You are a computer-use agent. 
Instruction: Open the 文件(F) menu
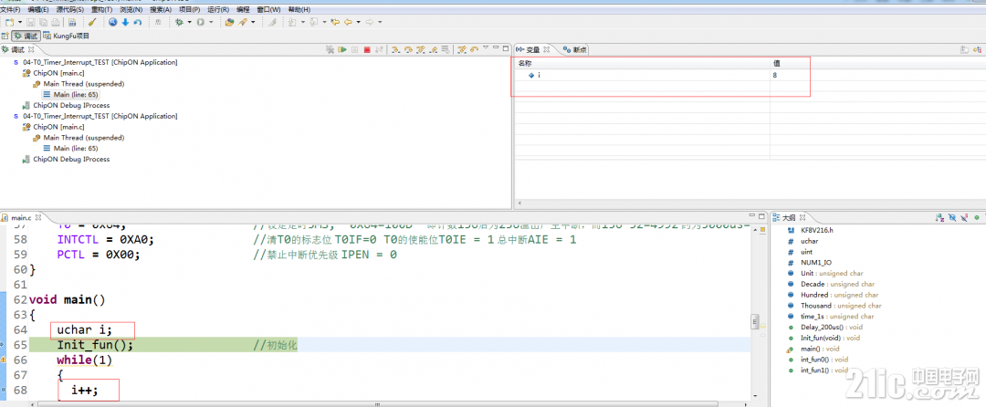pos(9,9)
